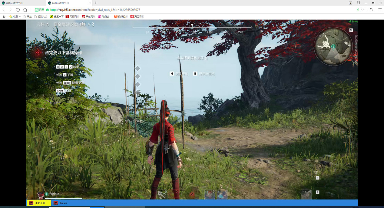Open the browser hamburger main menu
This screenshot has height=208, width=384.
click(x=380, y=10)
